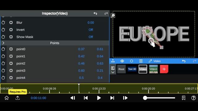198x111 pixels.
Task: Open gear options for point0
Action: point(11,49)
